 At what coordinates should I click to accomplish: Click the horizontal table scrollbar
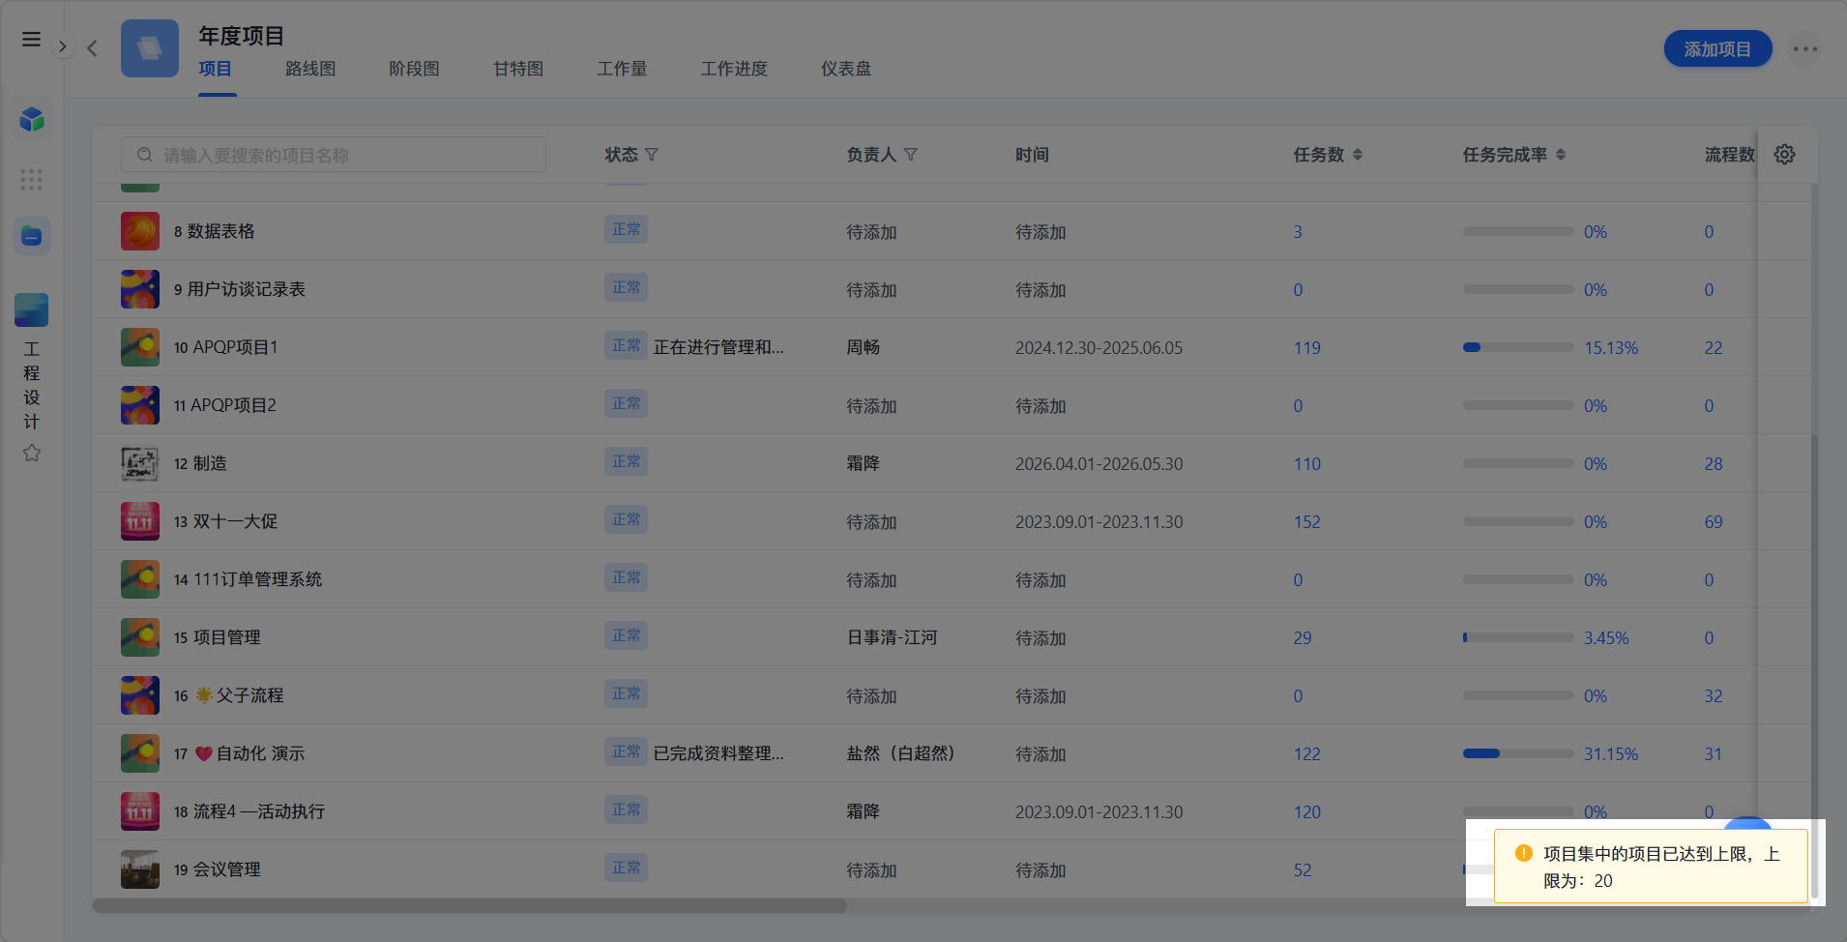(x=469, y=906)
